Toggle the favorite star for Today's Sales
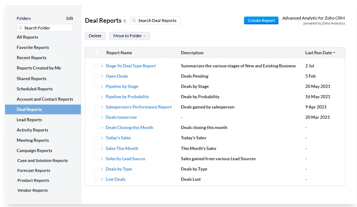357x207 pixels. pos(102,138)
